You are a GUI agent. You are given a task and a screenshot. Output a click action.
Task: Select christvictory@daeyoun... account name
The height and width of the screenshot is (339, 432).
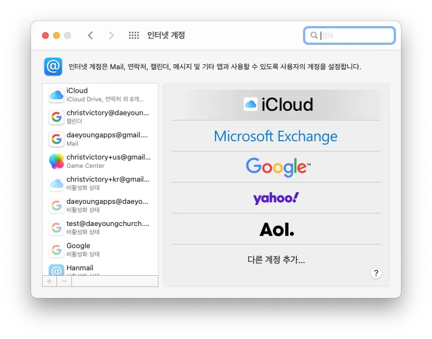click(x=108, y=113)
